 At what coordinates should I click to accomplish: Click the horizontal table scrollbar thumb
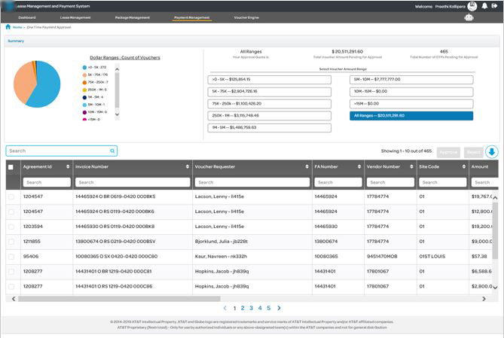pyautogui.click(x=119, y=299)
